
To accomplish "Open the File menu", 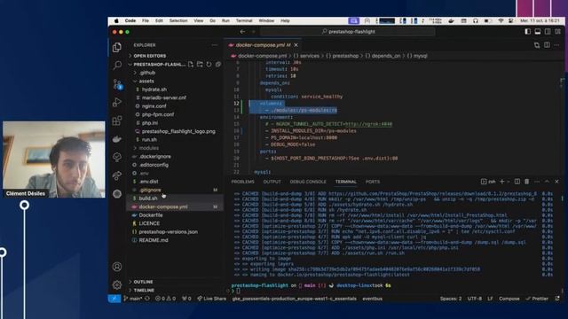I will coord(146,21).
